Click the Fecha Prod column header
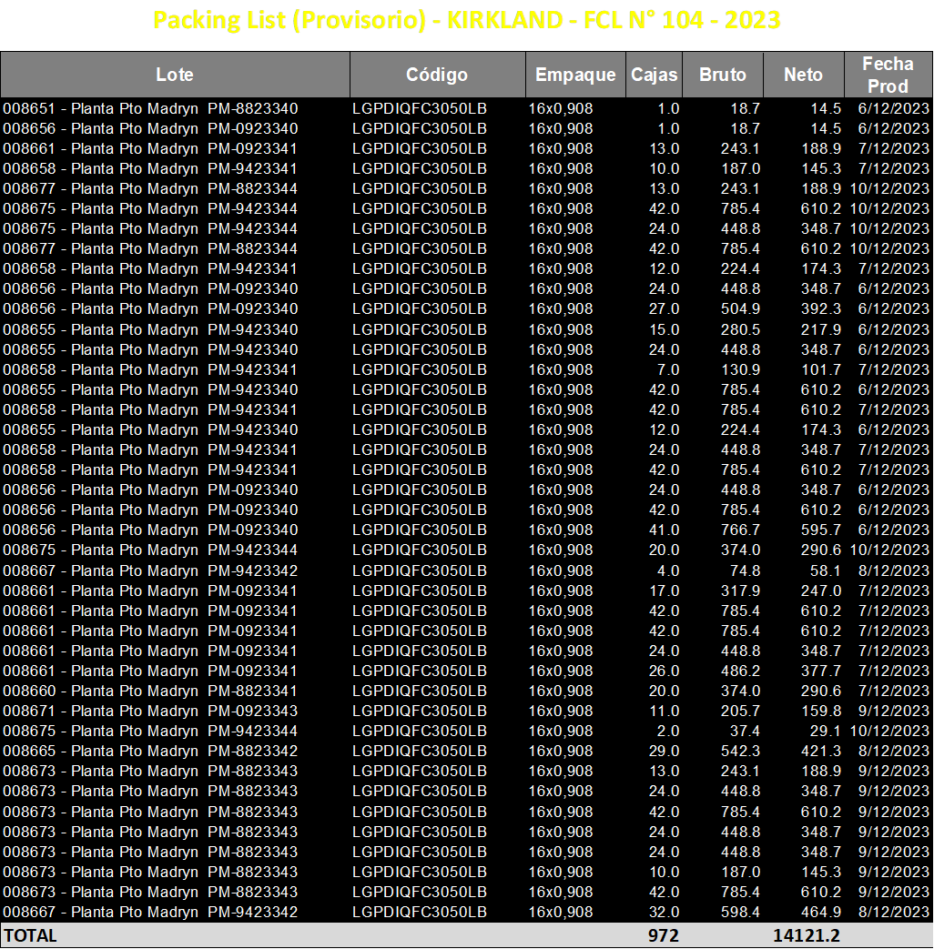 (x=888, y=75)
